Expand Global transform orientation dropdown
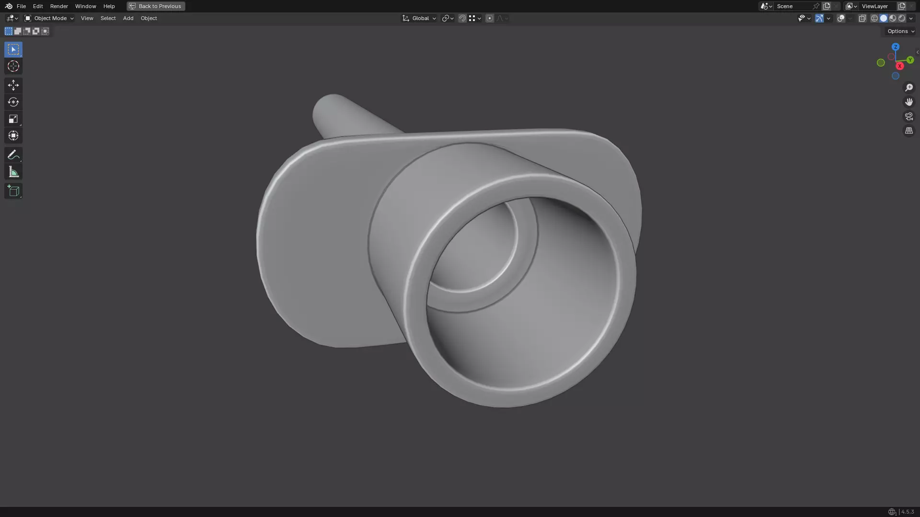 pos(419,18)
